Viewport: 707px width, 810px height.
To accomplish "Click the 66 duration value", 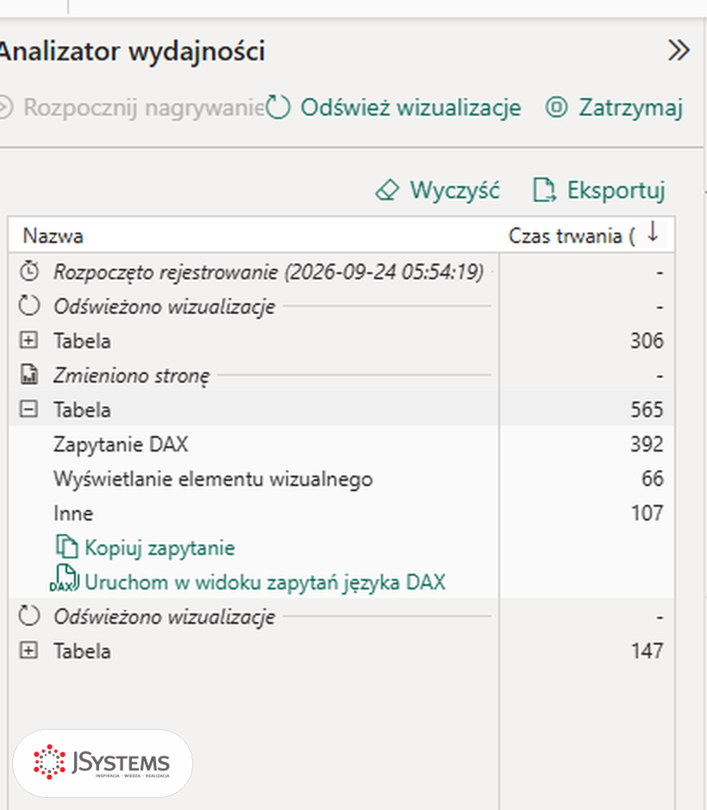I will [x=652, y=479].
